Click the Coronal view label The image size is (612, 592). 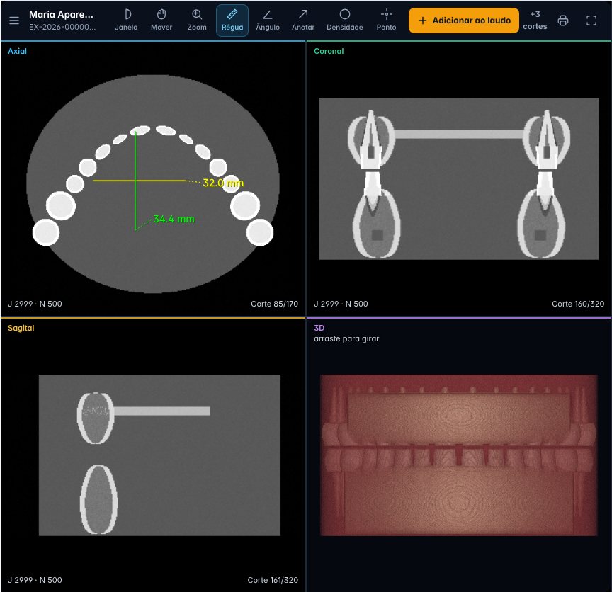(329, 51)
